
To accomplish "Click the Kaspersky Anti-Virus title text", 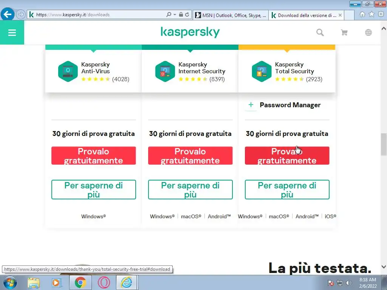I will pyautogui.click(x=96, y=68).
